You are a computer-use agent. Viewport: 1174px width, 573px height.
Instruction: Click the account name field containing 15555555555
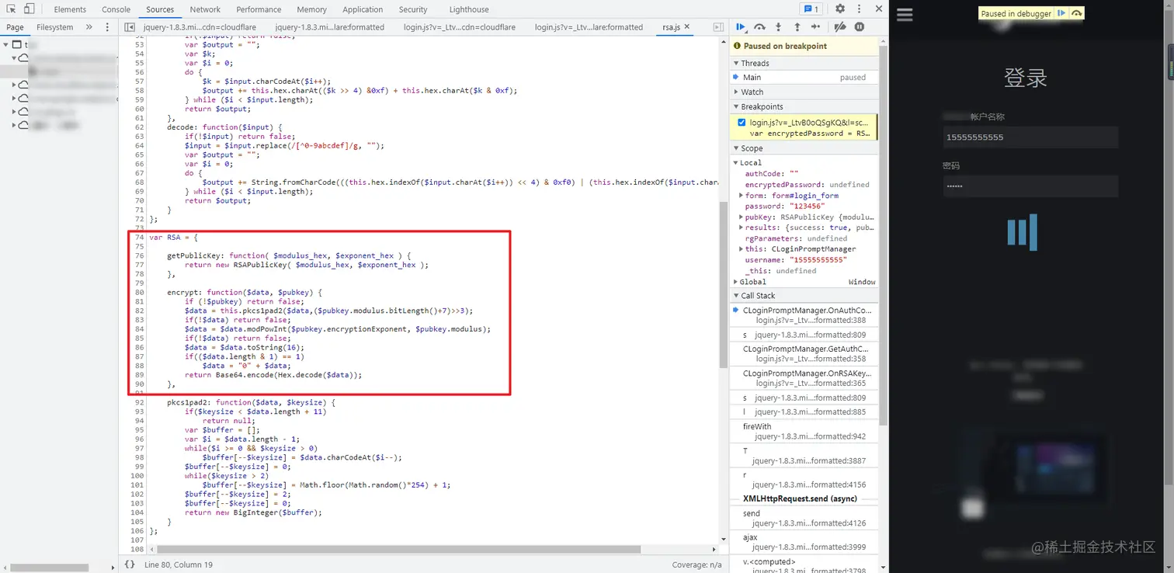(x=1030, y=137)
